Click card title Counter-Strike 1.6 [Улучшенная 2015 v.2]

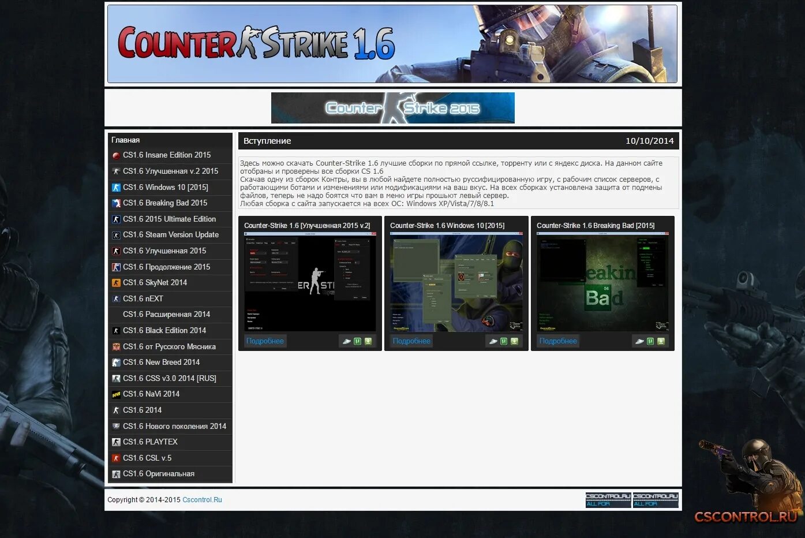point(307,226)
